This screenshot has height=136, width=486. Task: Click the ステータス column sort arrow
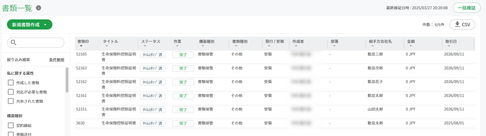point(145,46)
